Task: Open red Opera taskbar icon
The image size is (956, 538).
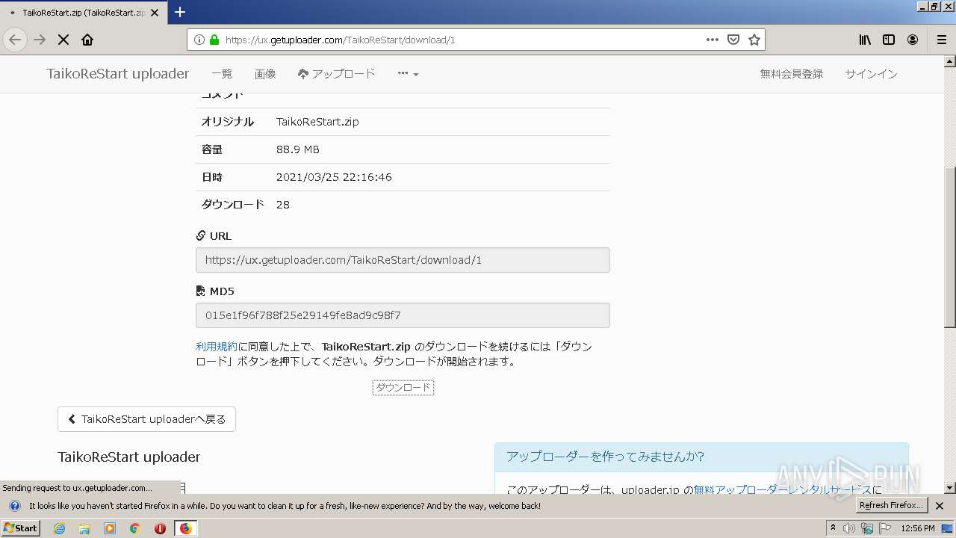Action: point(160,528)
